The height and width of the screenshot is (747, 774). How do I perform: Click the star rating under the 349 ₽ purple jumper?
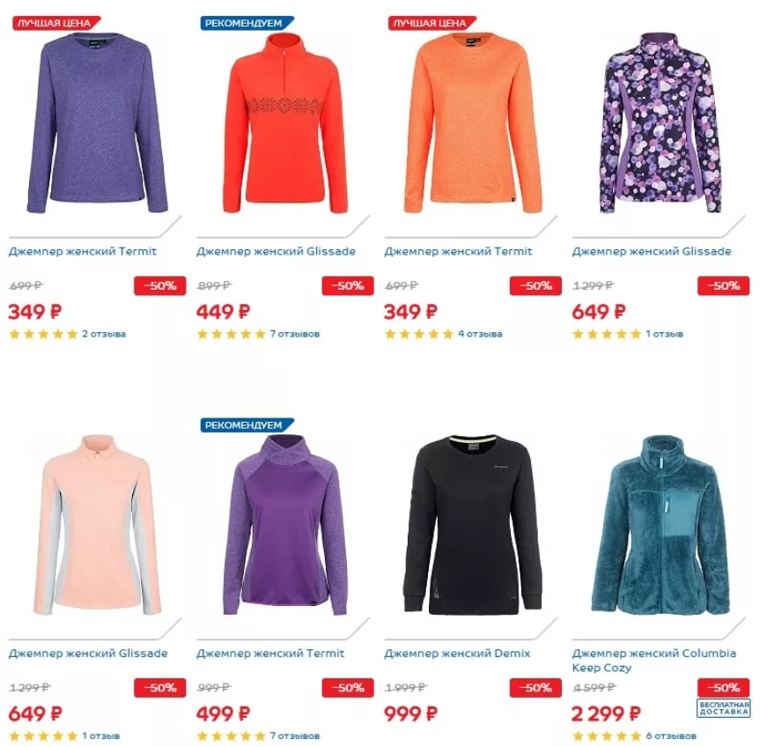coord(43,334)
